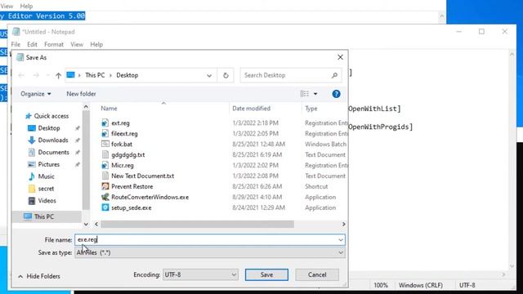Click the refresh icon in address bar
Image resolution: width=523 pixels, height=294 pixels.
(226, 75)
